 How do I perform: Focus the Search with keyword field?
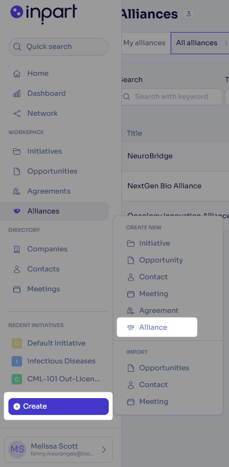172,96
